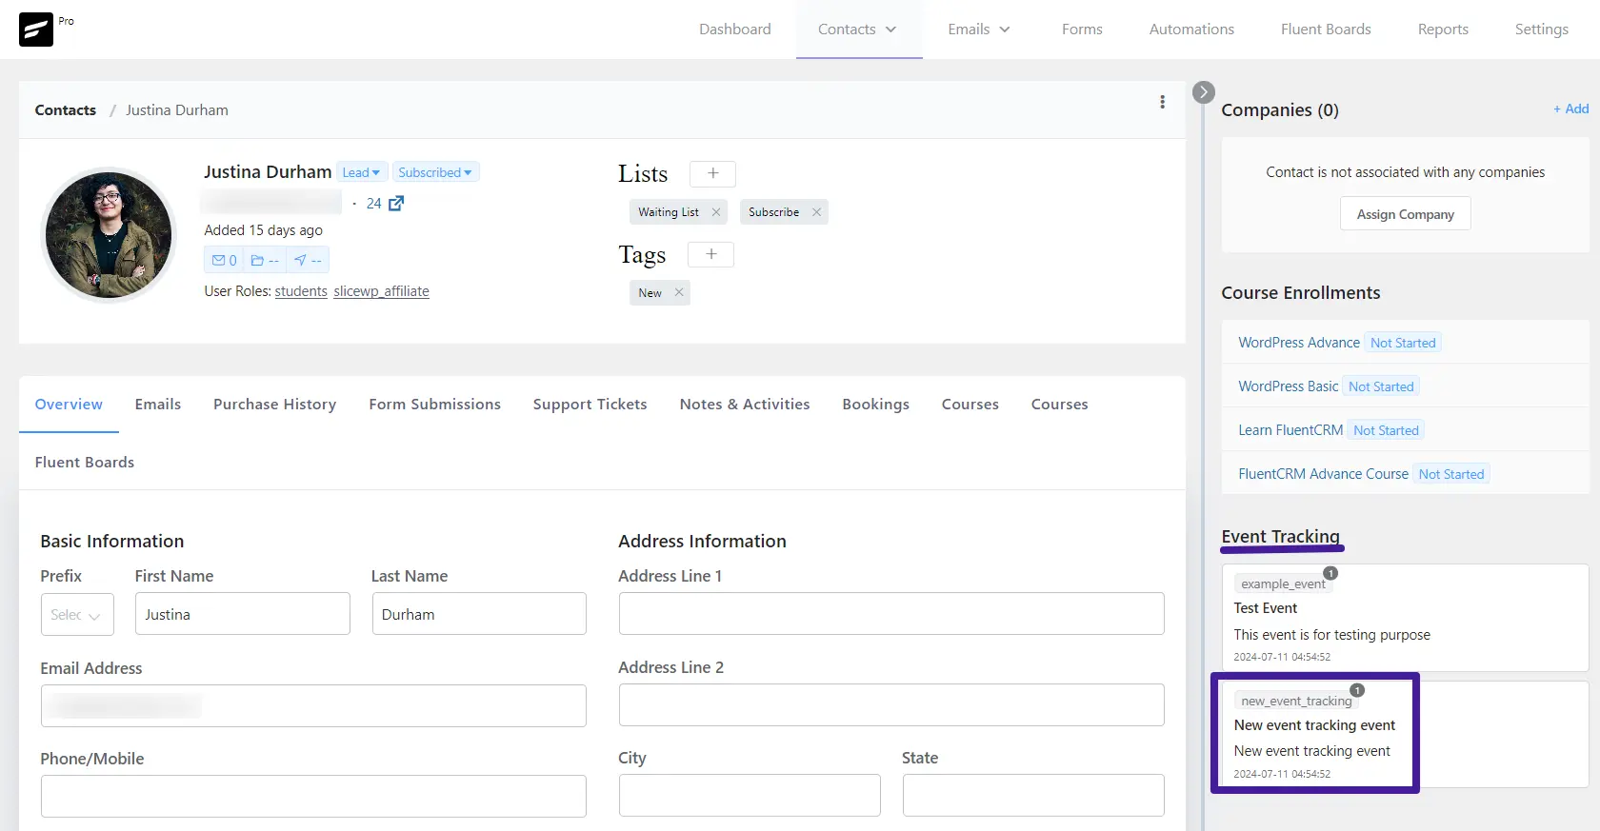Screen dimensions: 1600x831
Task: Remove the Waiting List list
Action: (716, 212)
